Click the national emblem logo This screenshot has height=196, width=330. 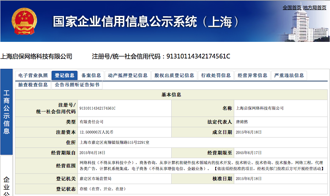(x=24, y=21)
